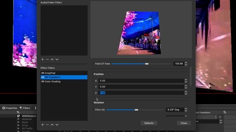The height and width of the screenshot is (132, 236).
Task: Increase Position Z with up arrow
Action: click(x=186, y=92)
